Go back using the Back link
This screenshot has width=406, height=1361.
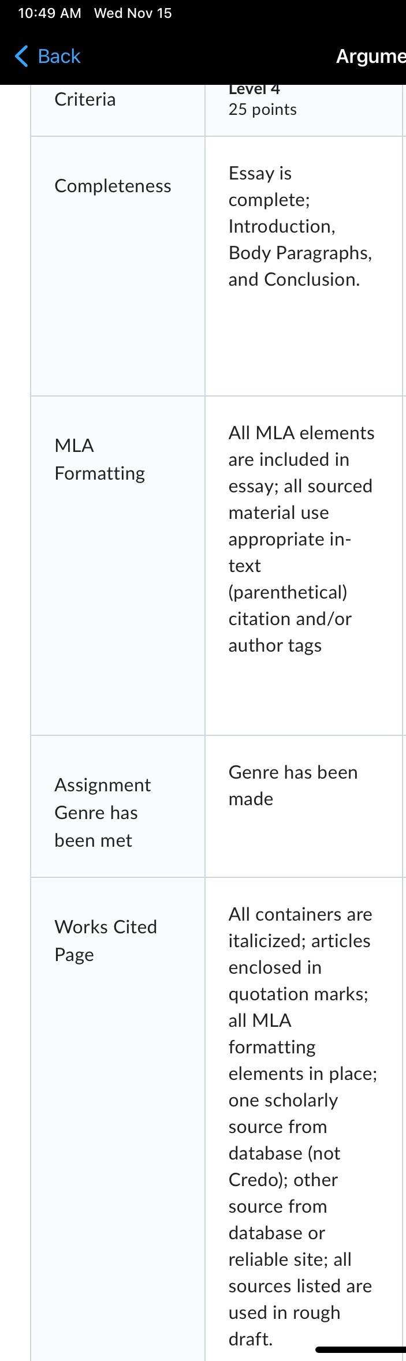click(x=47, y=57)
